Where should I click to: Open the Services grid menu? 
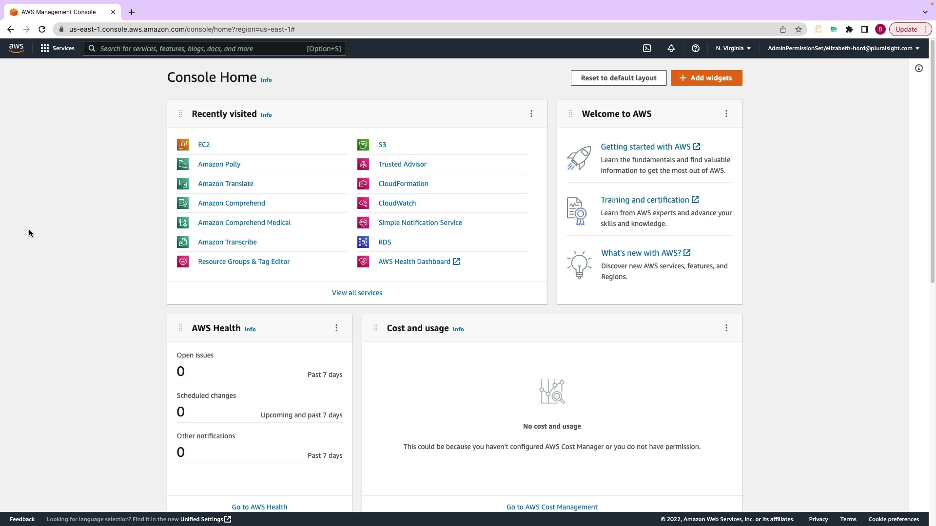tap(58, 48)
